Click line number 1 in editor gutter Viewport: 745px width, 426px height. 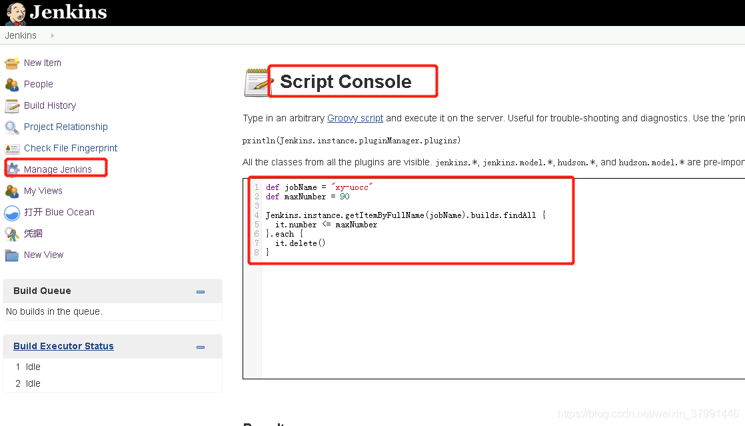pos(257,187)
